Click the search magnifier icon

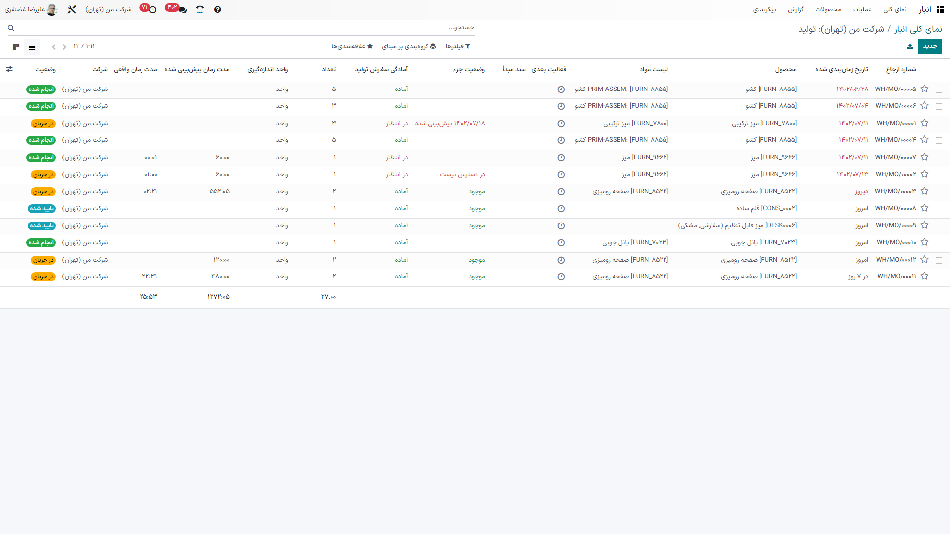point(11,28)
